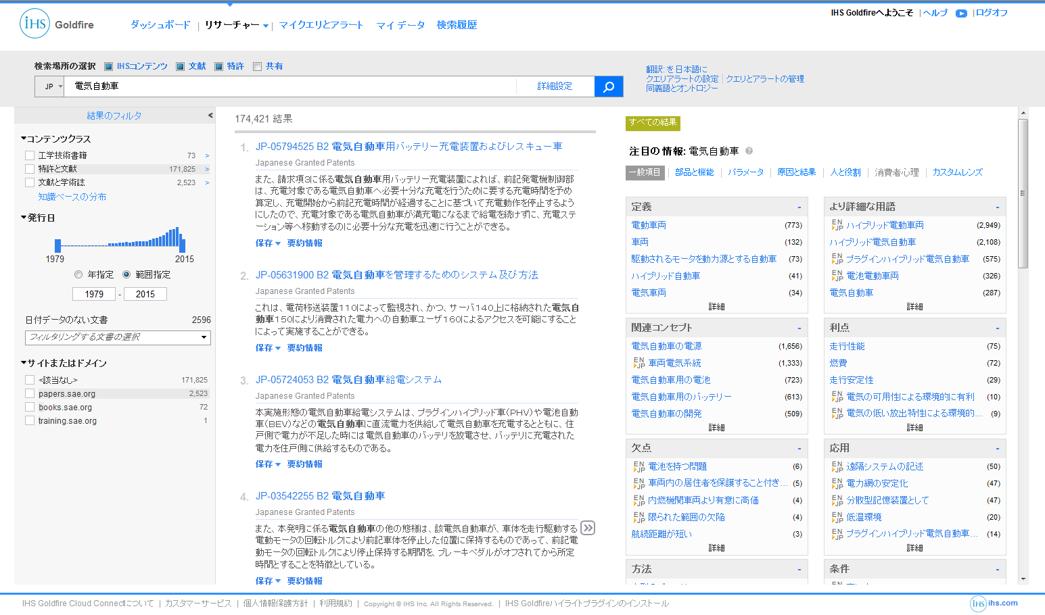Click EN/JP icon beside 低温環境

point(837,517)
